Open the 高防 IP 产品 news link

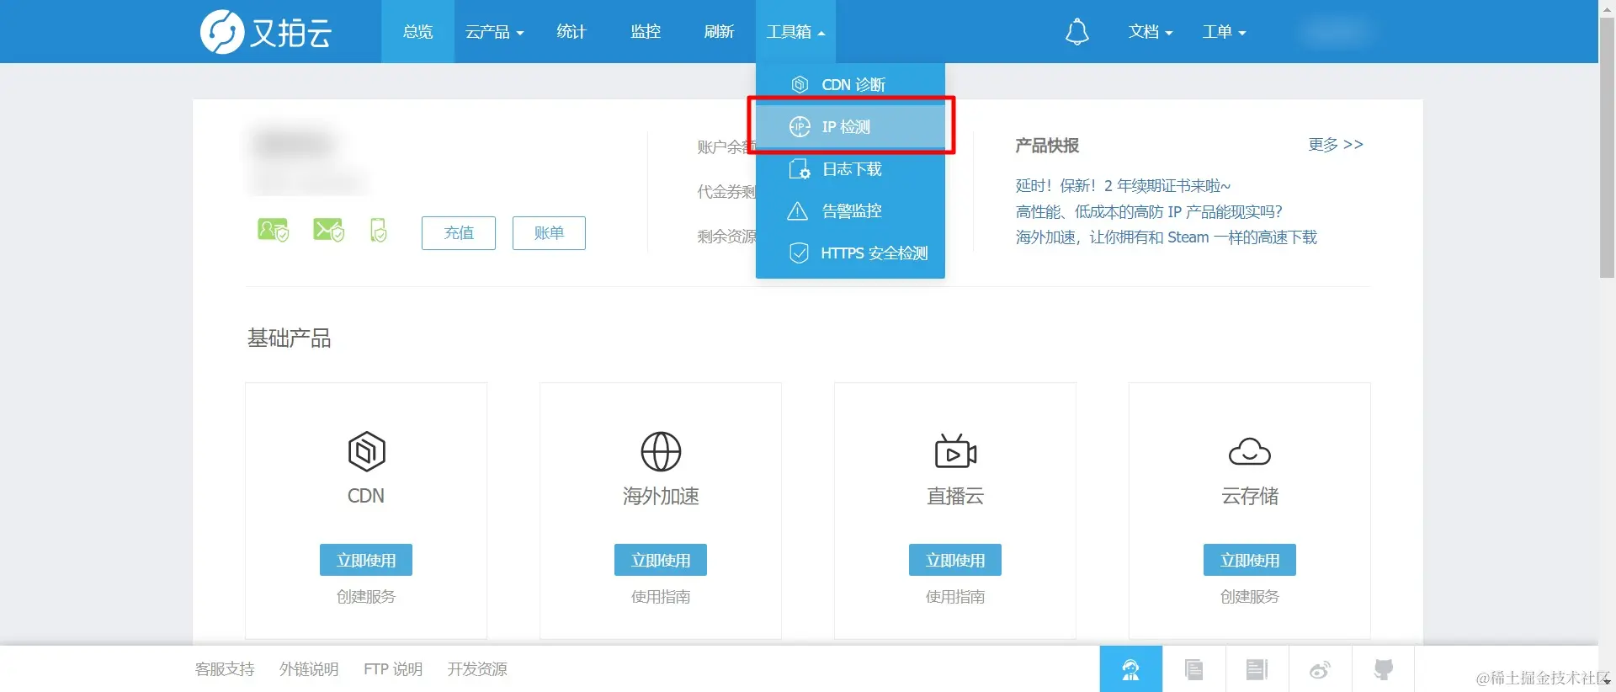1149,212
